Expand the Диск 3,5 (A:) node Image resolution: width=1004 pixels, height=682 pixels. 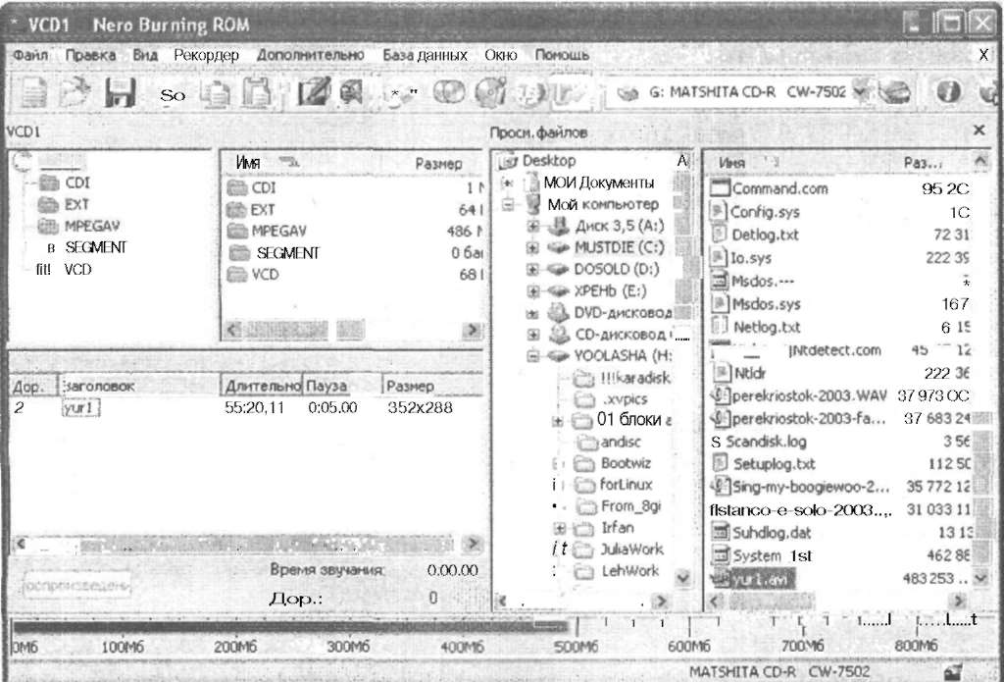point(533,227)
